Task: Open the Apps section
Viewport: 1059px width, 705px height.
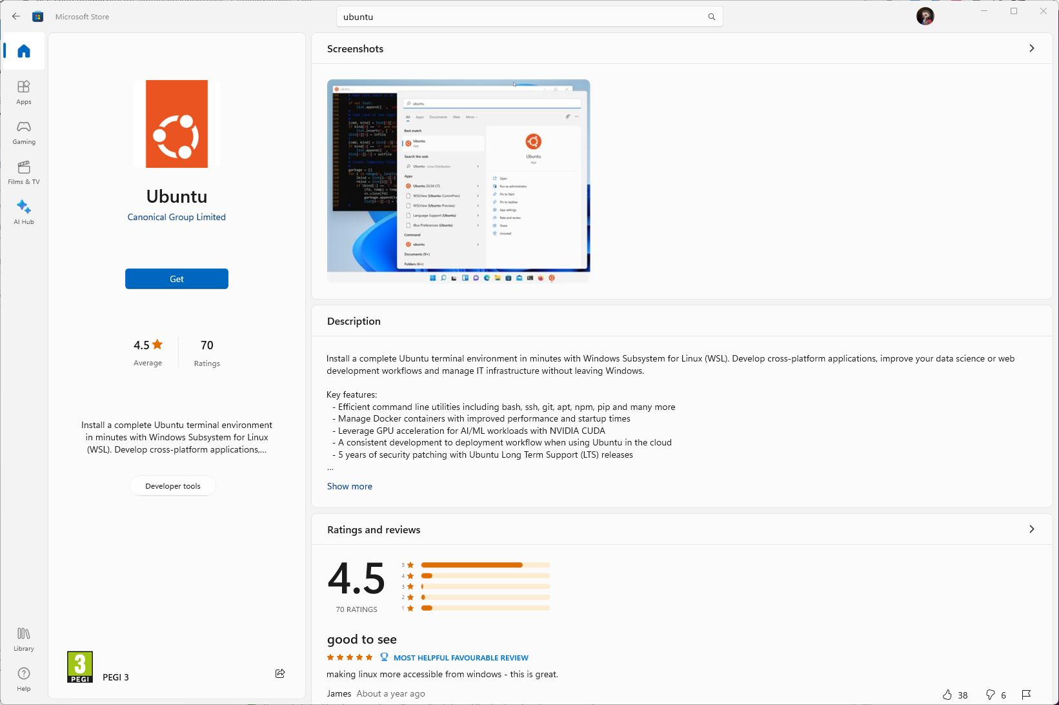Action: coord(24,92)
